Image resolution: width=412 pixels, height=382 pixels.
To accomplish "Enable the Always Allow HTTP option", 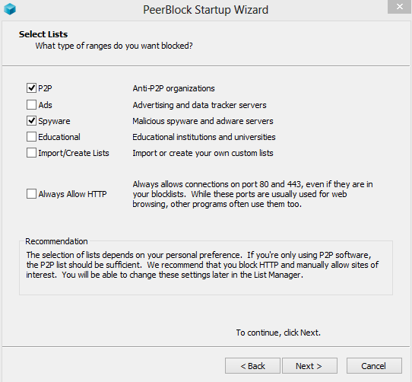I will coord(31,194).
